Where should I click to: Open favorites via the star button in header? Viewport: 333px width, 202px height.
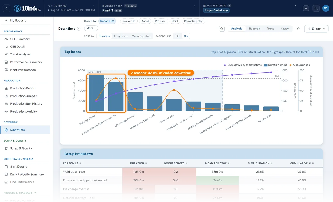point(306,8)
